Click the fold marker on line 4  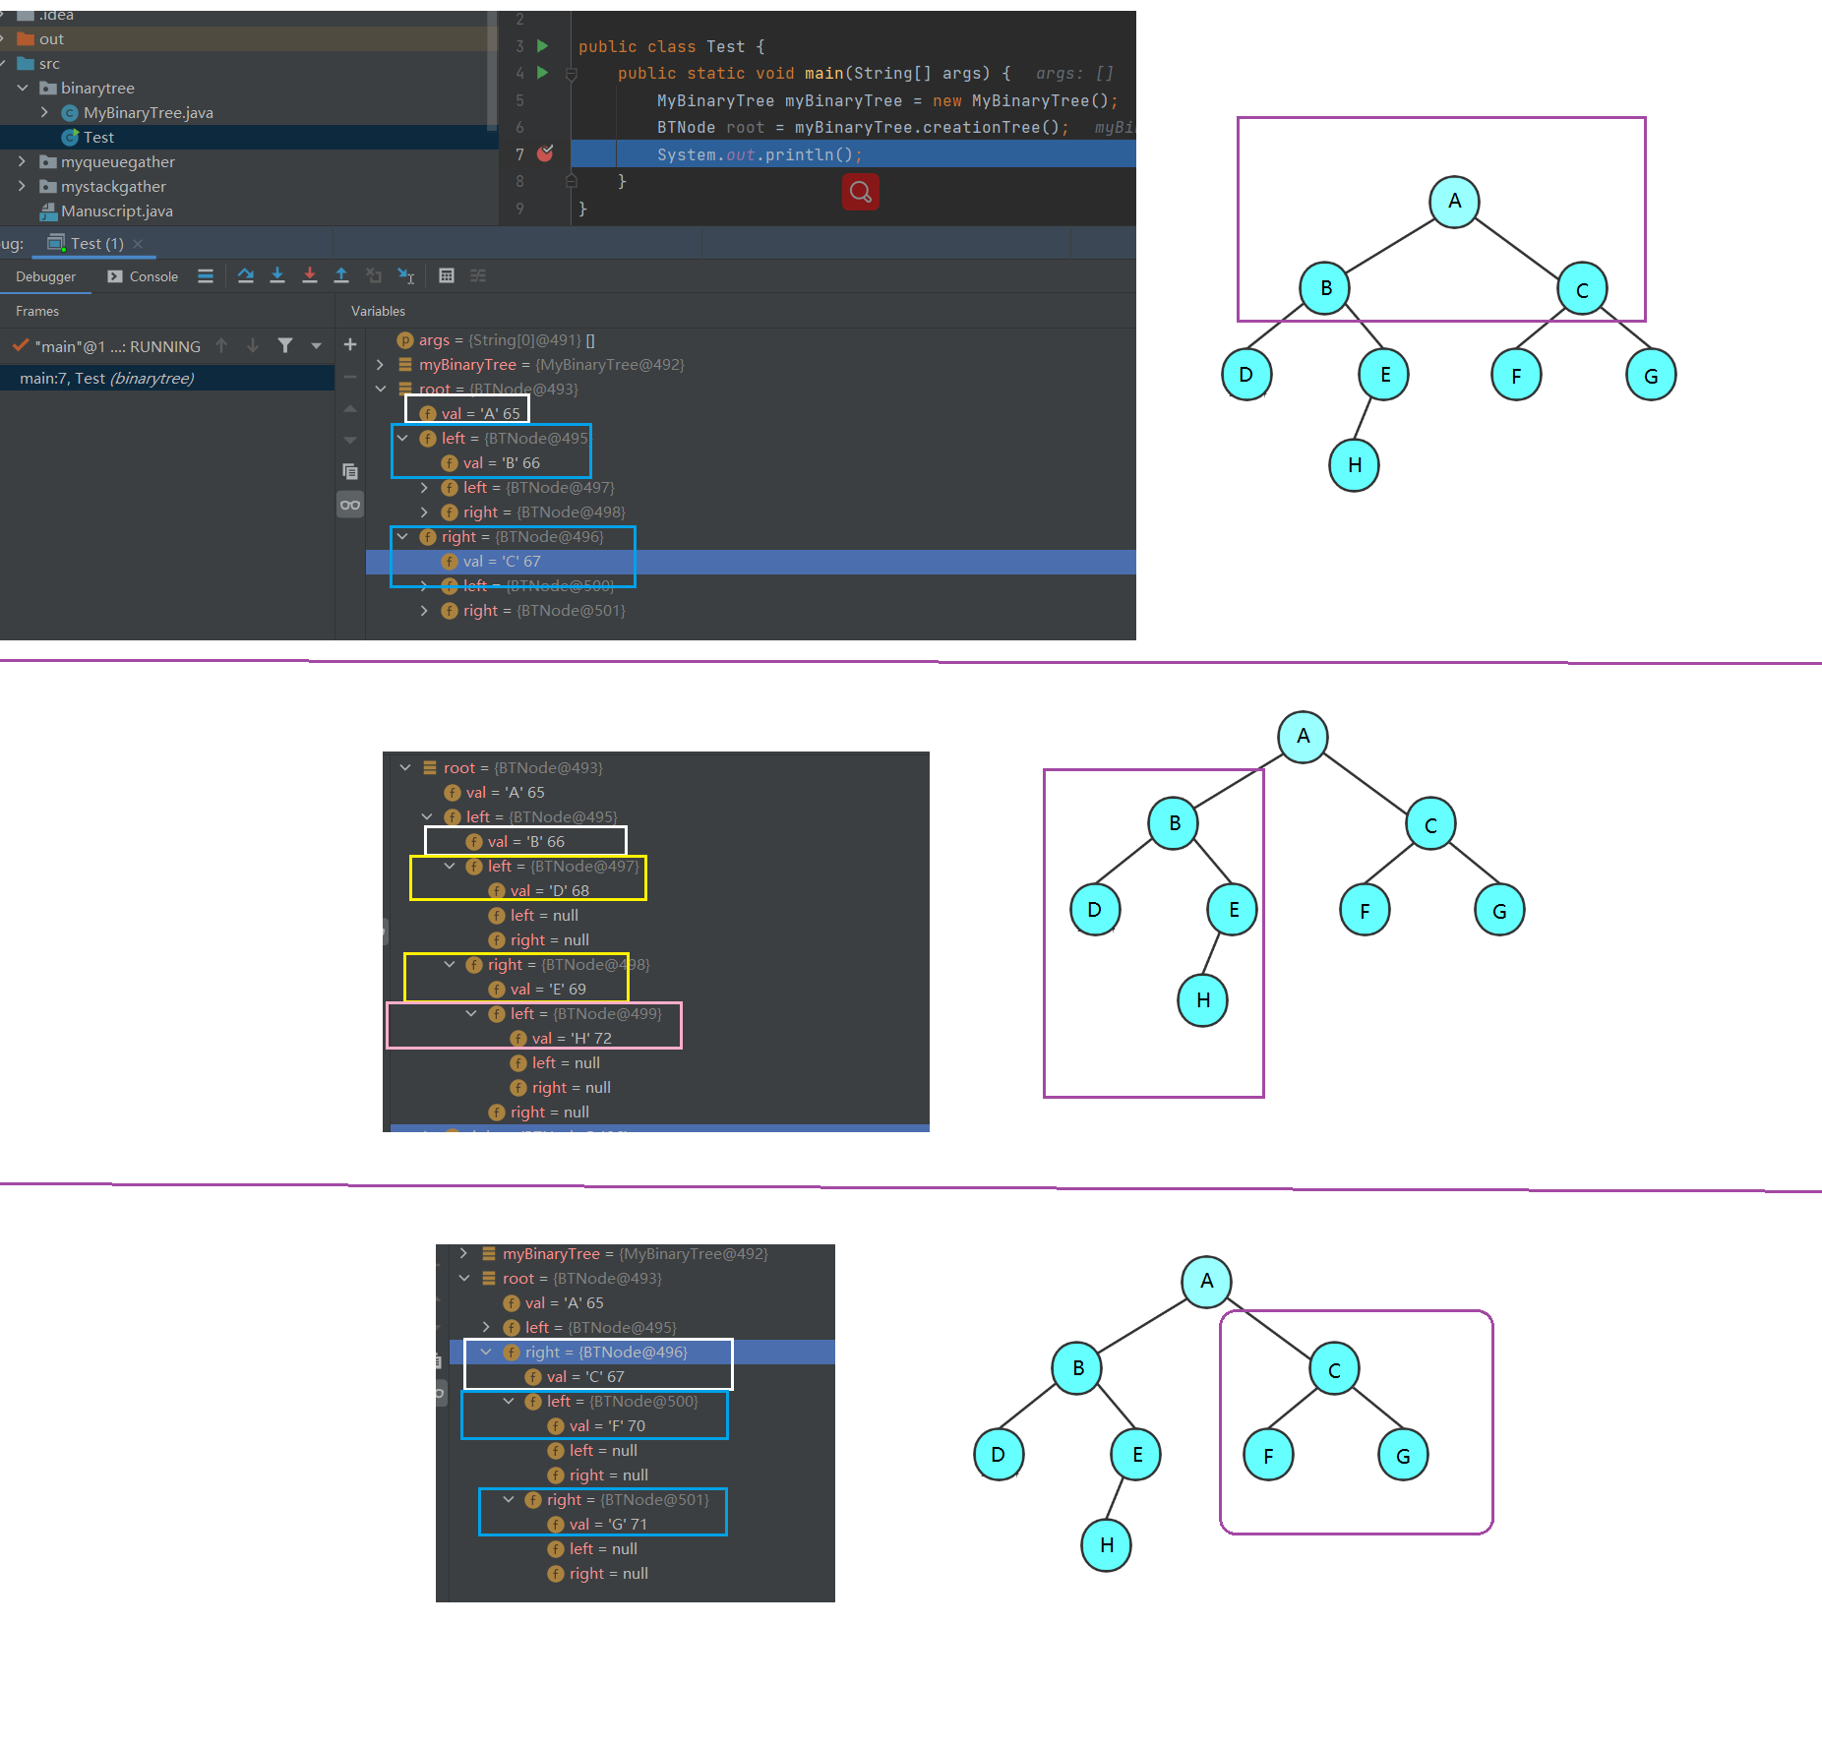click(572, 74)
